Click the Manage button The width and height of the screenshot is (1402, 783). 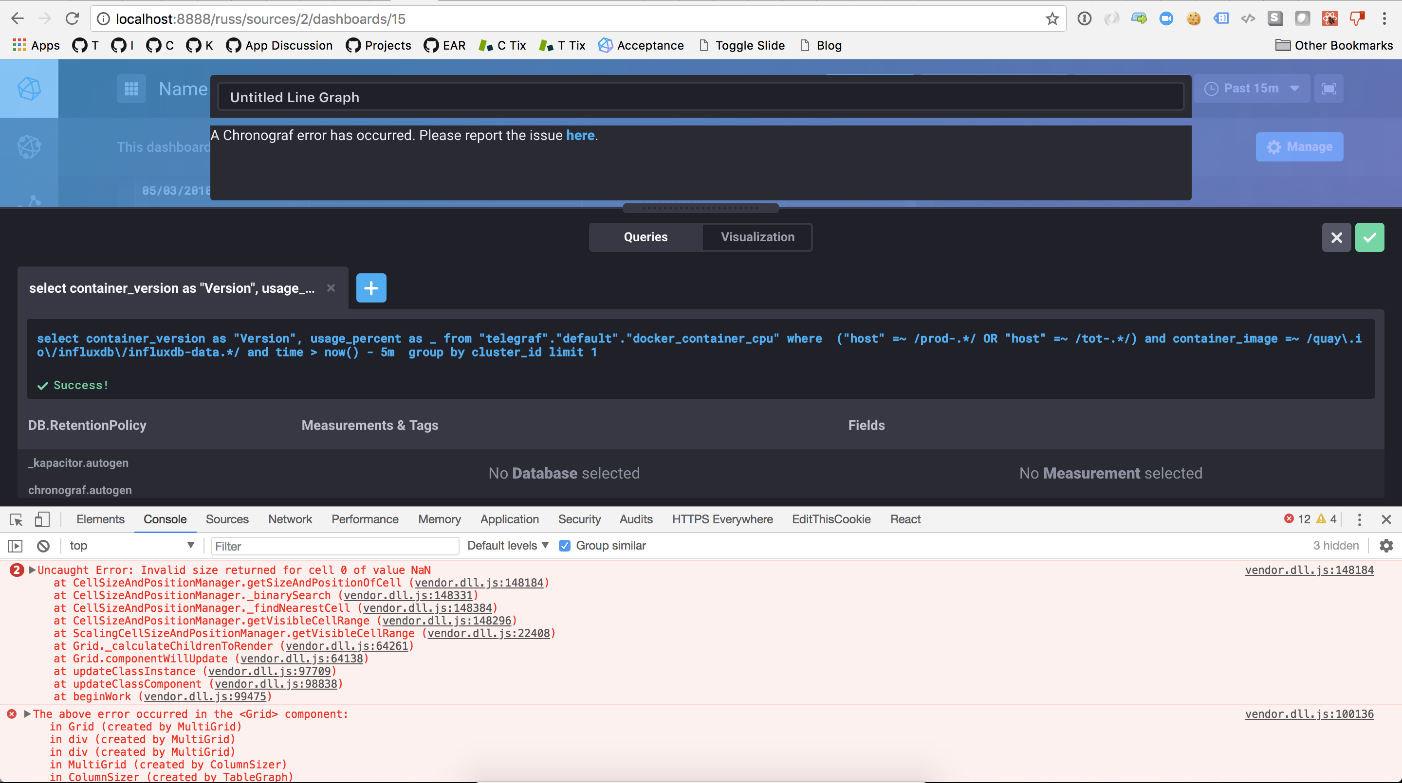point(1299,147)
